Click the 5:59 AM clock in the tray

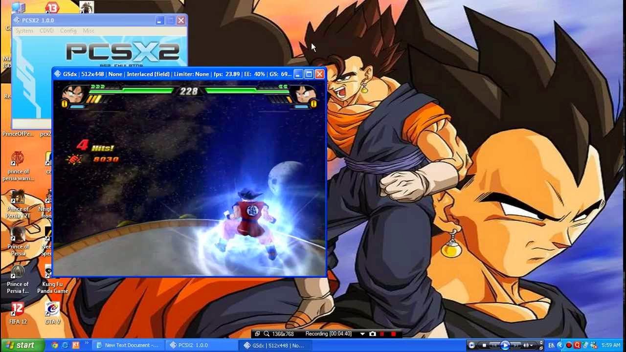coord(612,345)
